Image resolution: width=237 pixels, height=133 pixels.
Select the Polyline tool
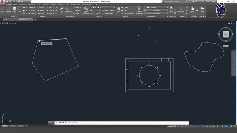coord(8,9)
